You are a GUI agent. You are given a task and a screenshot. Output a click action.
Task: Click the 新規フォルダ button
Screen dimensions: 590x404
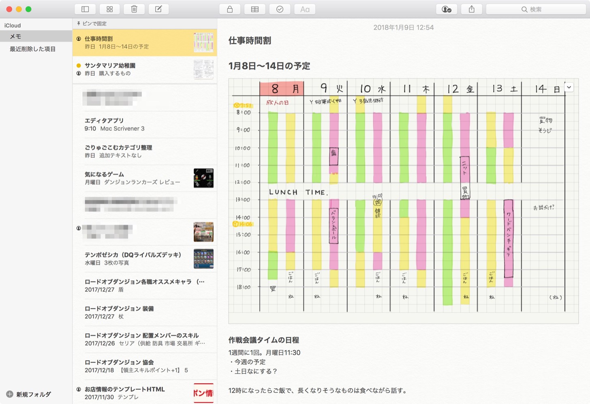pyautogui.click(x=29, y=394)
